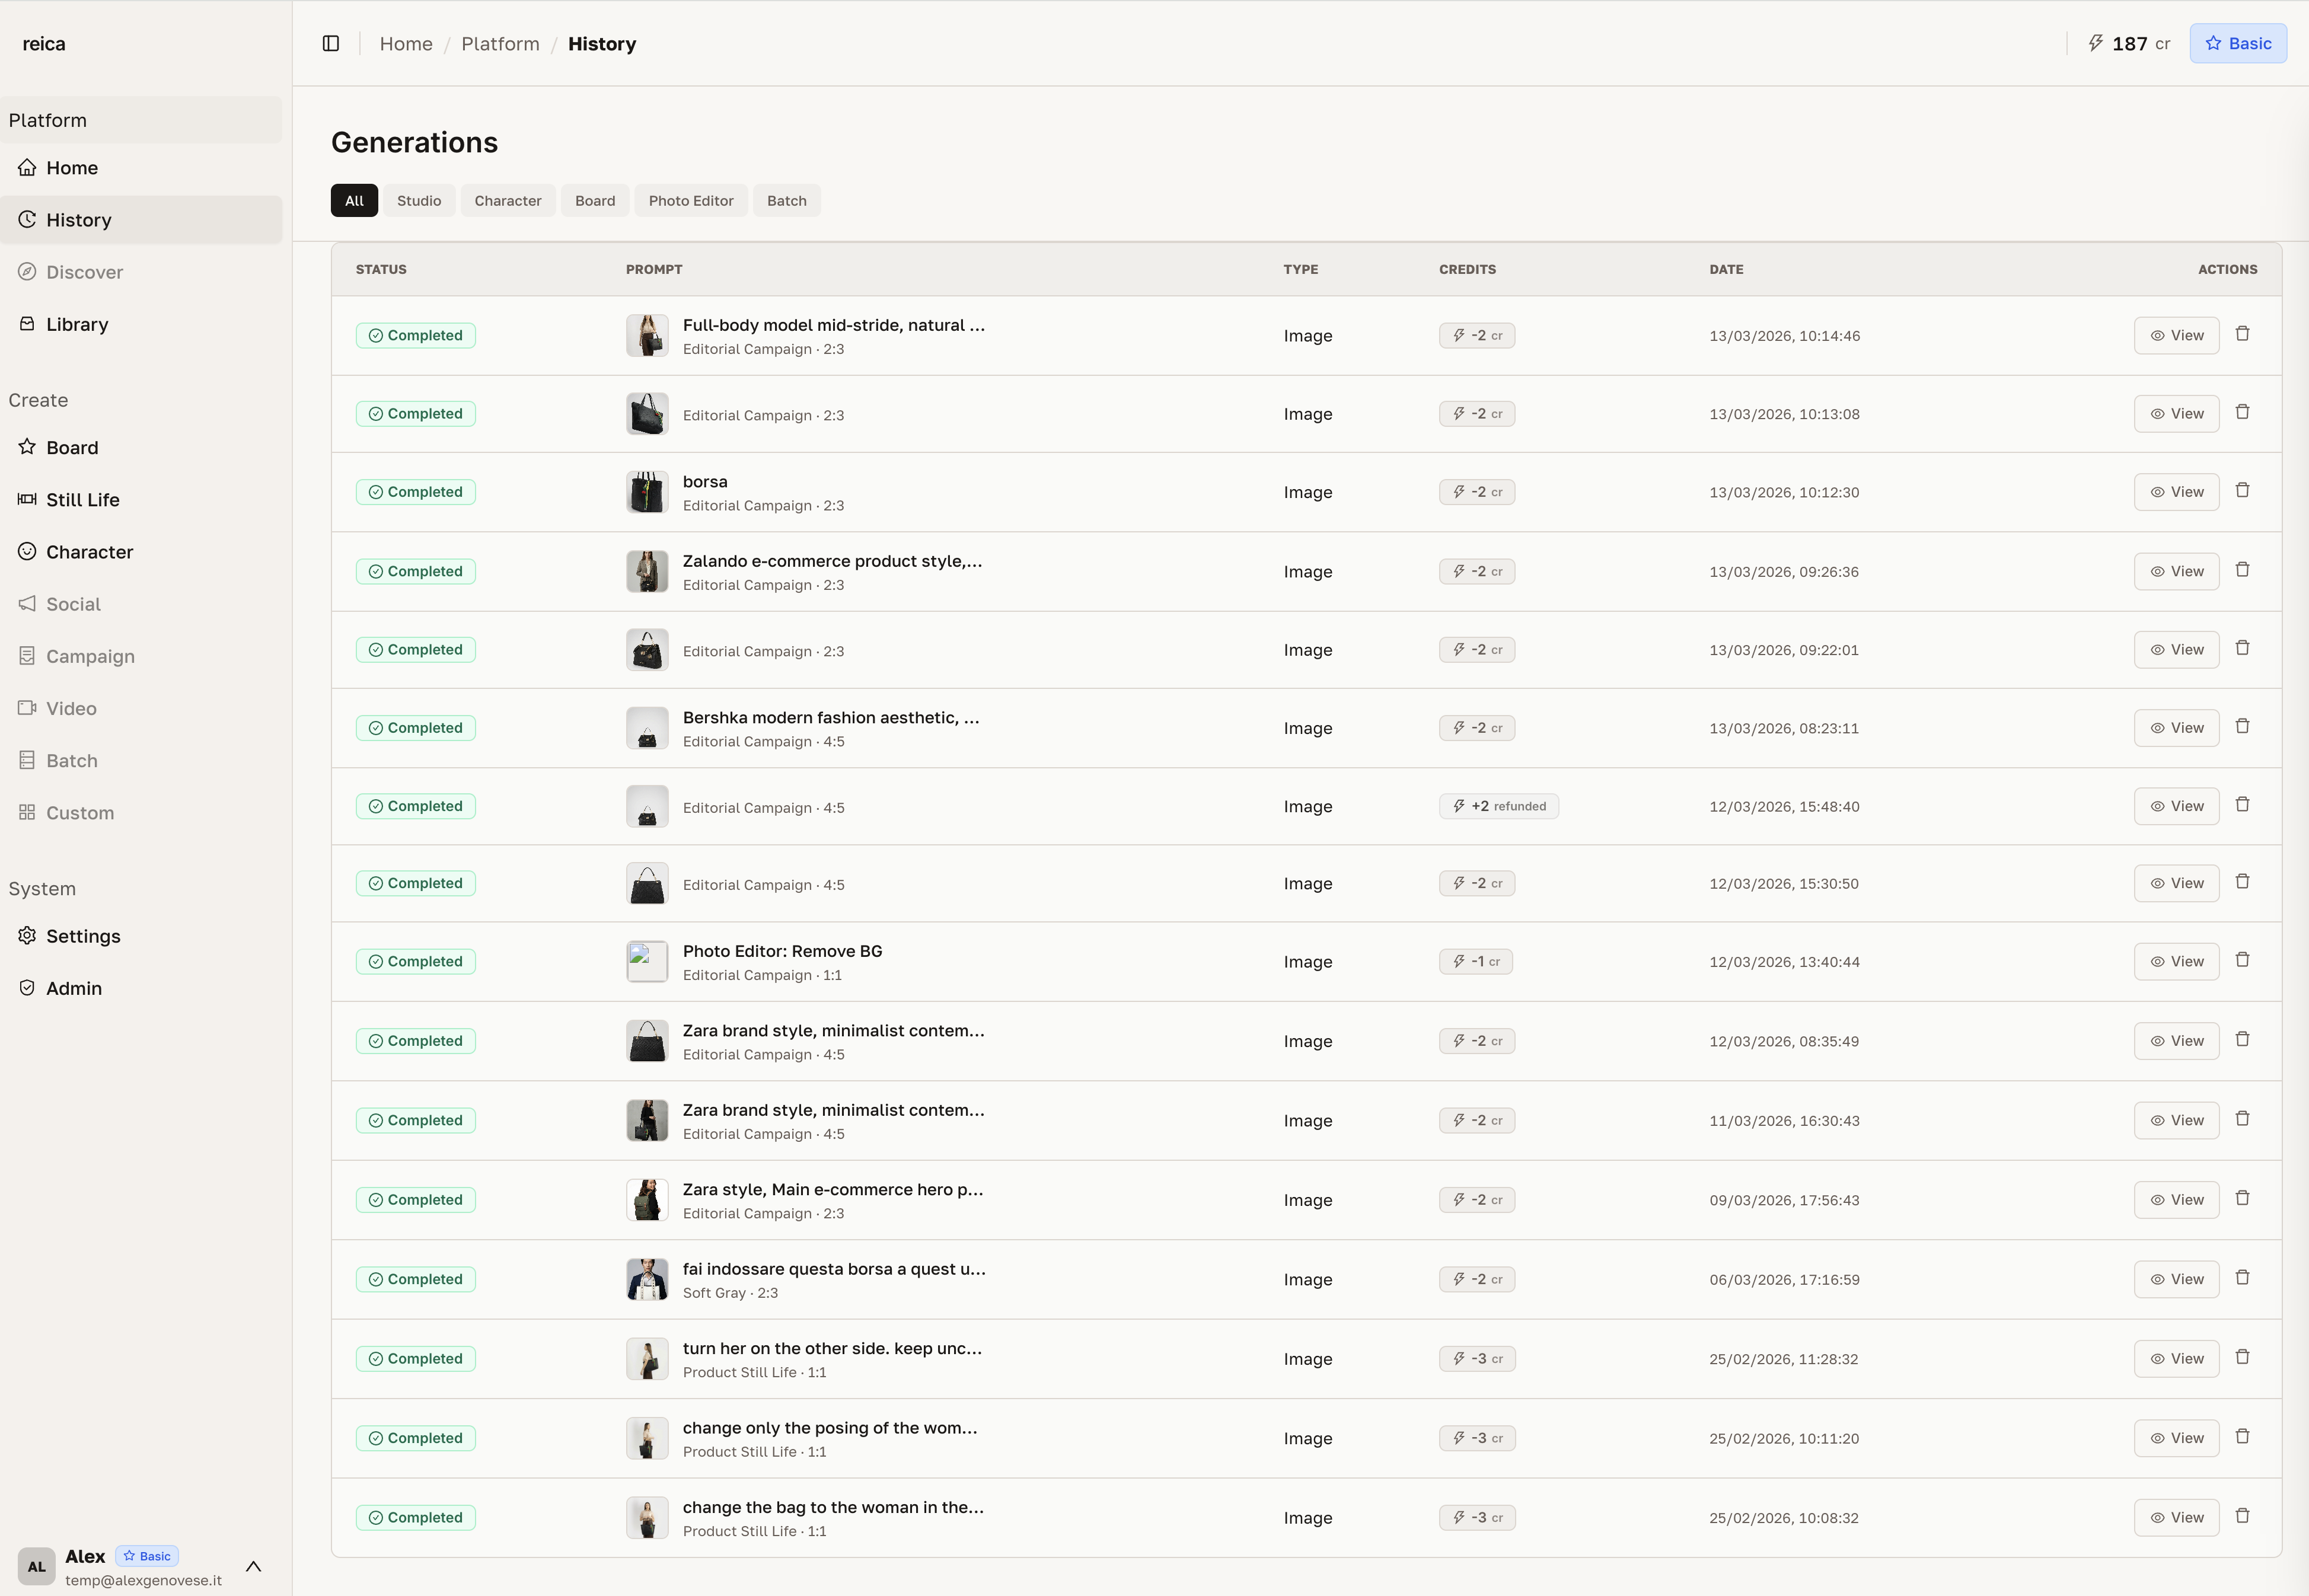Viewport: 2309px width, 1596px height.
Task: Go to Home in breadcrumb
Action: click(x=406, y=44)
